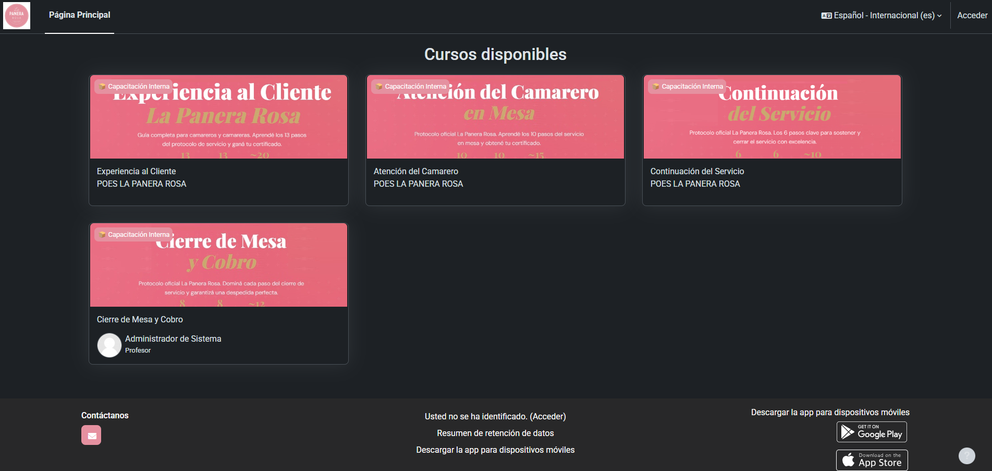Click the tag icon on Cierre de Mesa card
The image size is (992, 471).
tap(101, 234)
